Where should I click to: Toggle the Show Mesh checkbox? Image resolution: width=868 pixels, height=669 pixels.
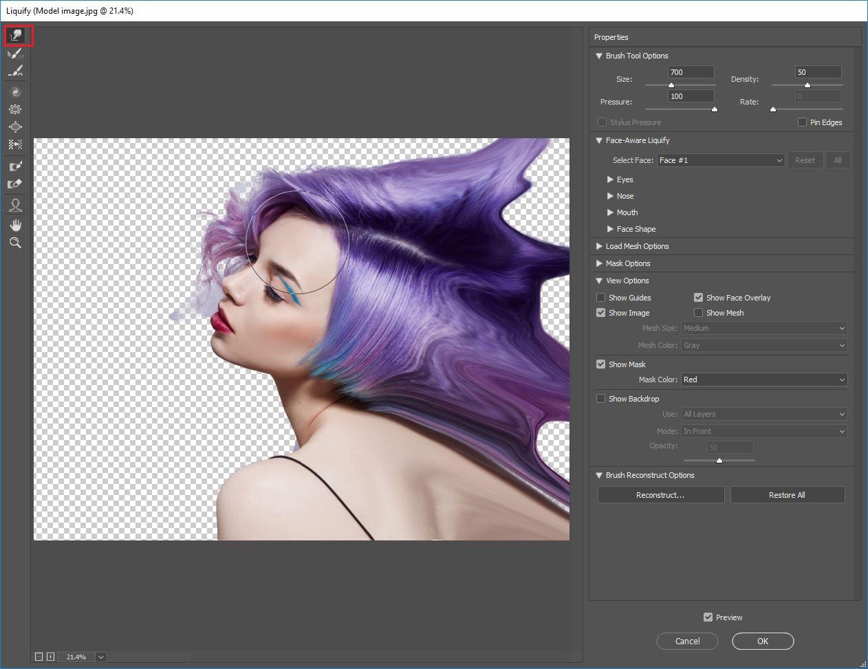[699, 313]
